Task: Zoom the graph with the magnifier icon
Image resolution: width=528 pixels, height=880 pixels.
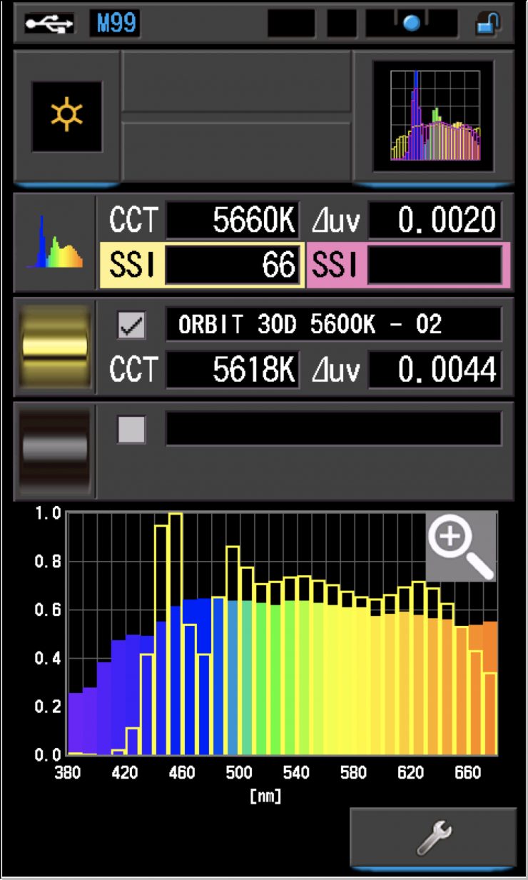Action: tap(461, 546)
